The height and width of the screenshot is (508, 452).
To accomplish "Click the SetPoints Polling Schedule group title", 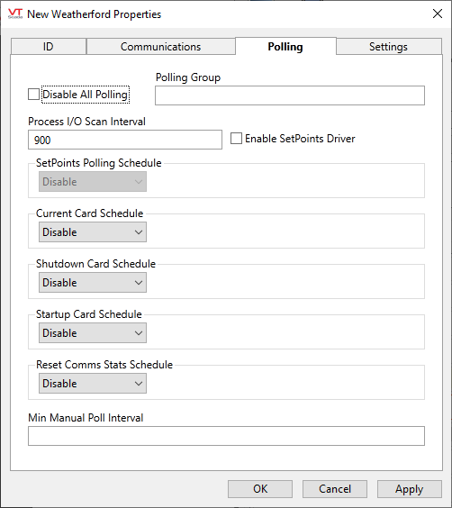I will point(99,163).
